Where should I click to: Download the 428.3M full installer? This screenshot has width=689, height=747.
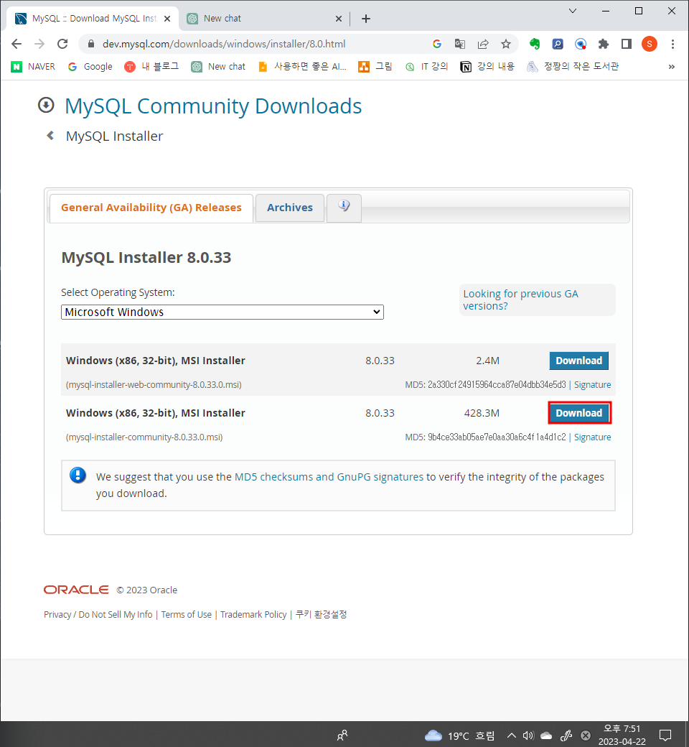pyautogui.click(x=579, y=413)
